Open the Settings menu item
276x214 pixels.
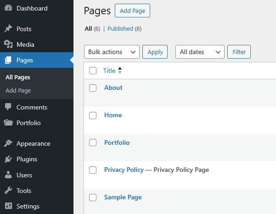[28, 206]
